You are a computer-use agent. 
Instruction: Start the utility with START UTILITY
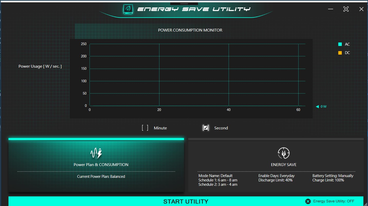tap(186, 201)
